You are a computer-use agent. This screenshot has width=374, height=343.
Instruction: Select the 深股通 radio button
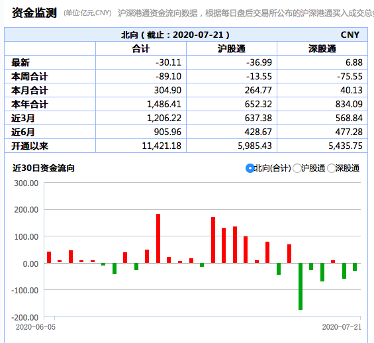pos(332,168)
